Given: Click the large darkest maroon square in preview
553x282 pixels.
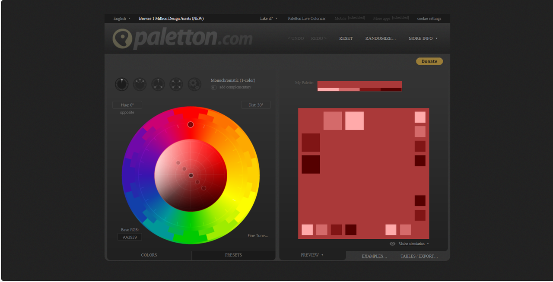Looking at the screenshot, I should 311,165.
